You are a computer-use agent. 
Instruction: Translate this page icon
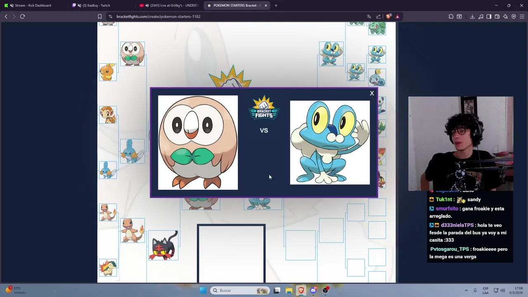pyautogui.click(x=369, y=16)
